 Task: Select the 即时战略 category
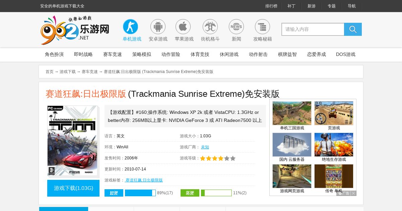[x=83, y=54]
